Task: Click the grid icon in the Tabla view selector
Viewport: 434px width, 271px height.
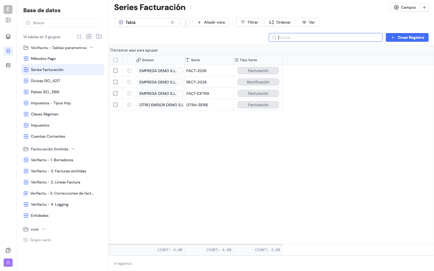Action: tap(121, 22)
